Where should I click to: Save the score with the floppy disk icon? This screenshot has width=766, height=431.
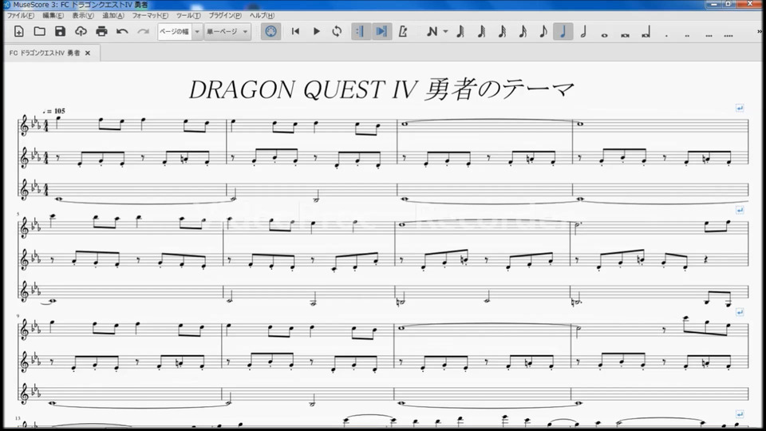tap(60, 32)
